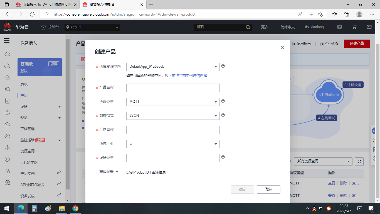Open help icon beside 设备类型 field
This screenshot has width=380, height=214.
tap(223, 157)
